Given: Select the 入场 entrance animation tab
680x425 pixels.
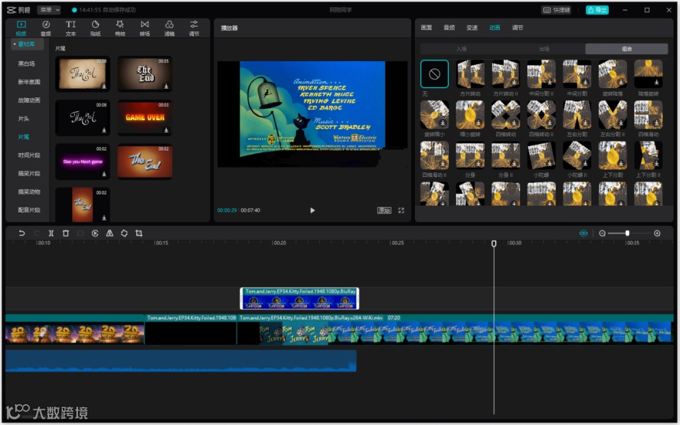Looking at the screenshot, I should 462,49.
